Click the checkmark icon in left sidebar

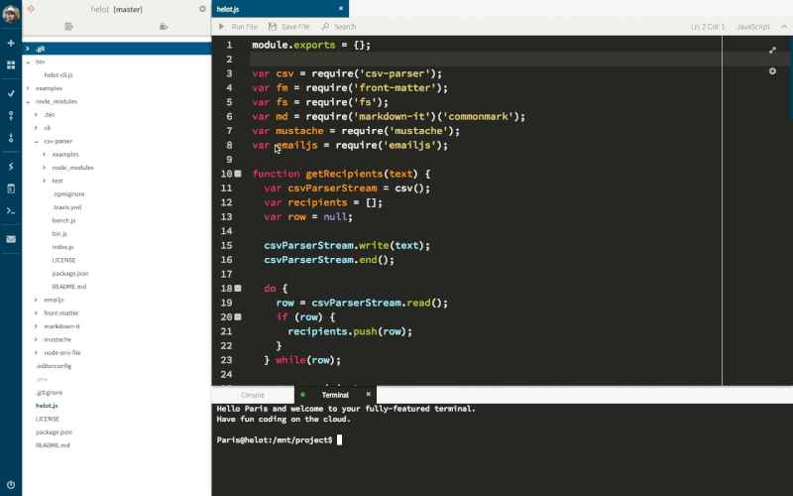[11, 92]
